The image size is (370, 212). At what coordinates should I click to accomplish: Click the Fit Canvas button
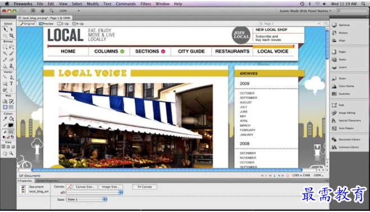click(145, 187)
